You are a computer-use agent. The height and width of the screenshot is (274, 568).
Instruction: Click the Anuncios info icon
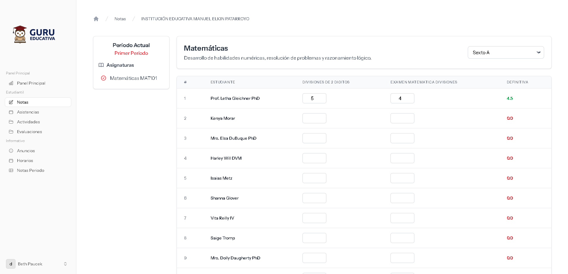click(x=11, y=151)
